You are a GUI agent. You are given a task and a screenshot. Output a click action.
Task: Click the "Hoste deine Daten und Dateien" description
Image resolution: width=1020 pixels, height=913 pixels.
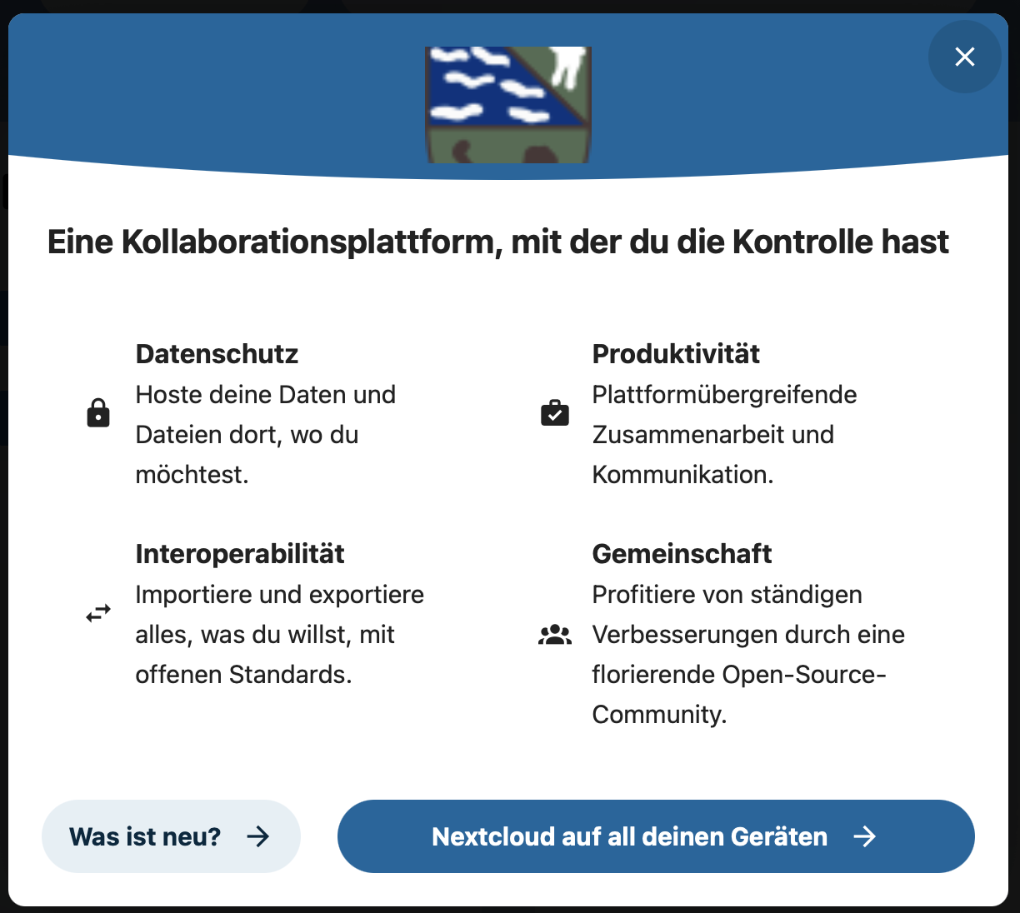click(265, 434)
